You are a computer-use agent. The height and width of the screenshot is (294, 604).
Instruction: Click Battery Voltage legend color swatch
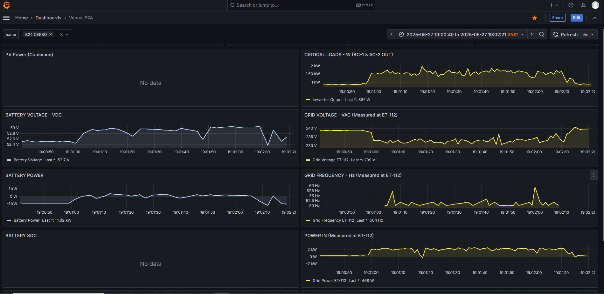(9, 160)
